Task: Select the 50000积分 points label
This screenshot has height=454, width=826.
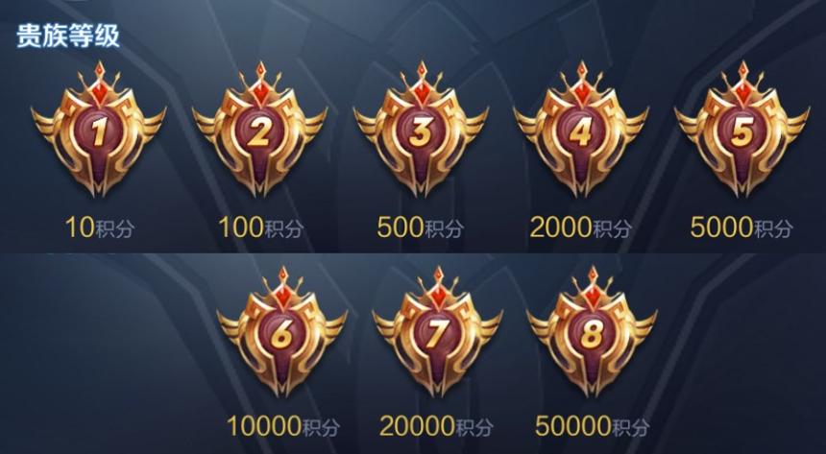Action: click(x=592, y=426)
